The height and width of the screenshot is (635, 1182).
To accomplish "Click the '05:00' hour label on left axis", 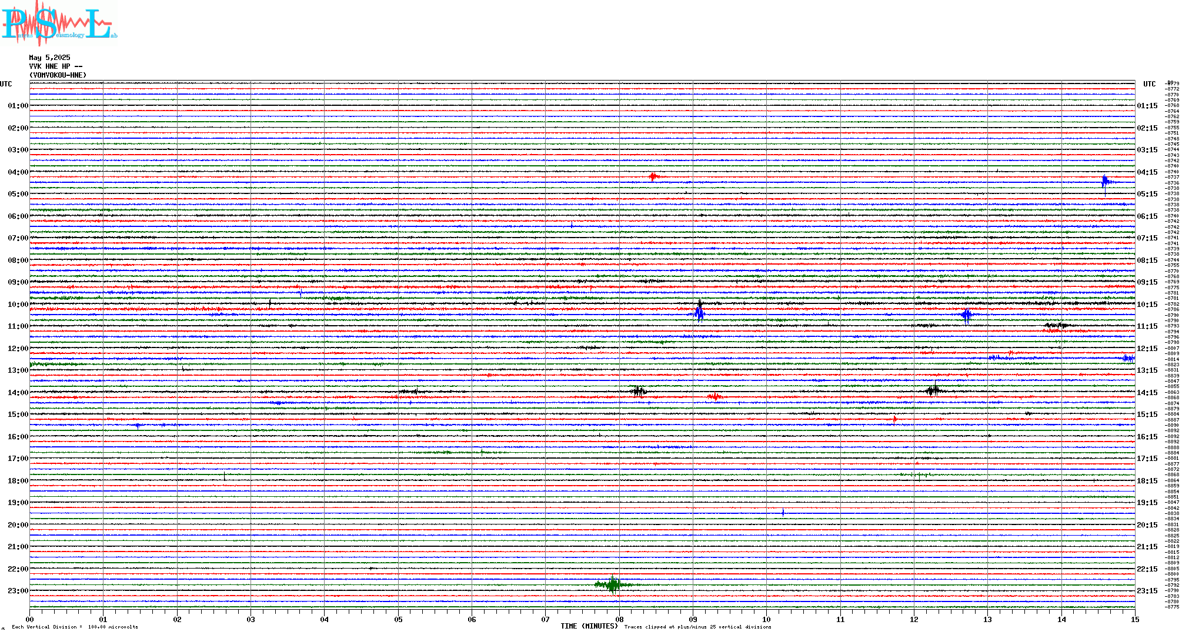I will point(18,194).
